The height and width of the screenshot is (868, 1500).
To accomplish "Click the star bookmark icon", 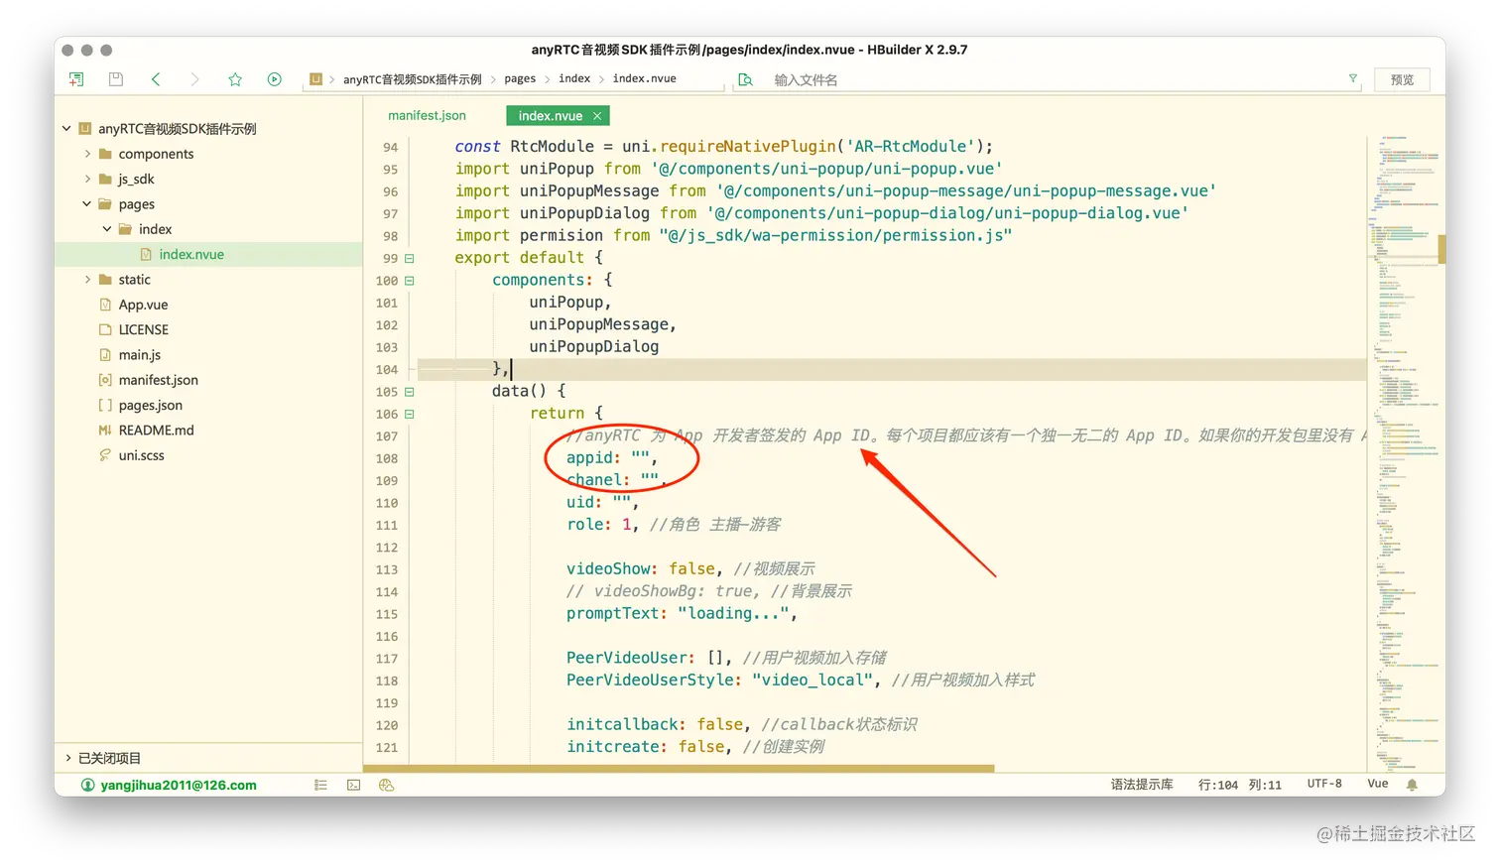I will (x=235, y=79).
